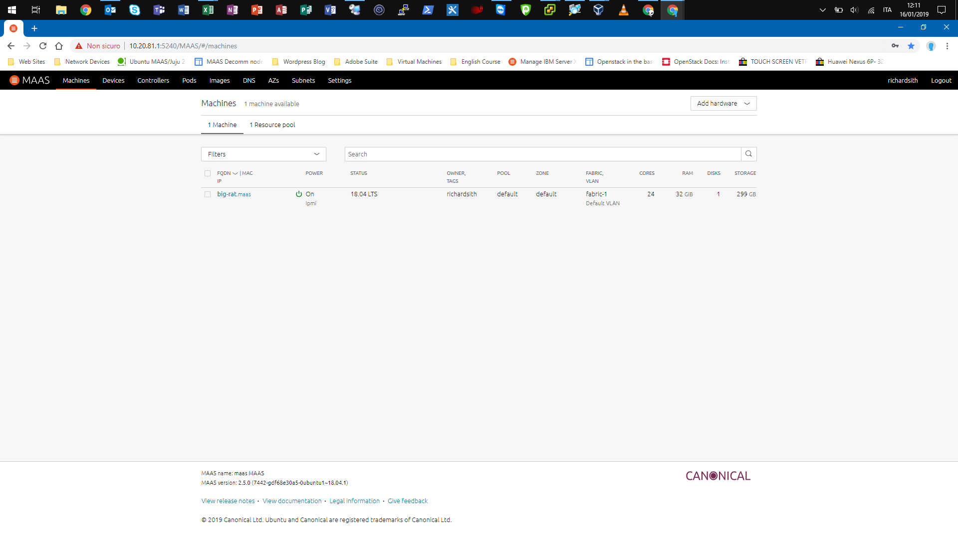Check the big-rat machine checkbox

[208, 194]
